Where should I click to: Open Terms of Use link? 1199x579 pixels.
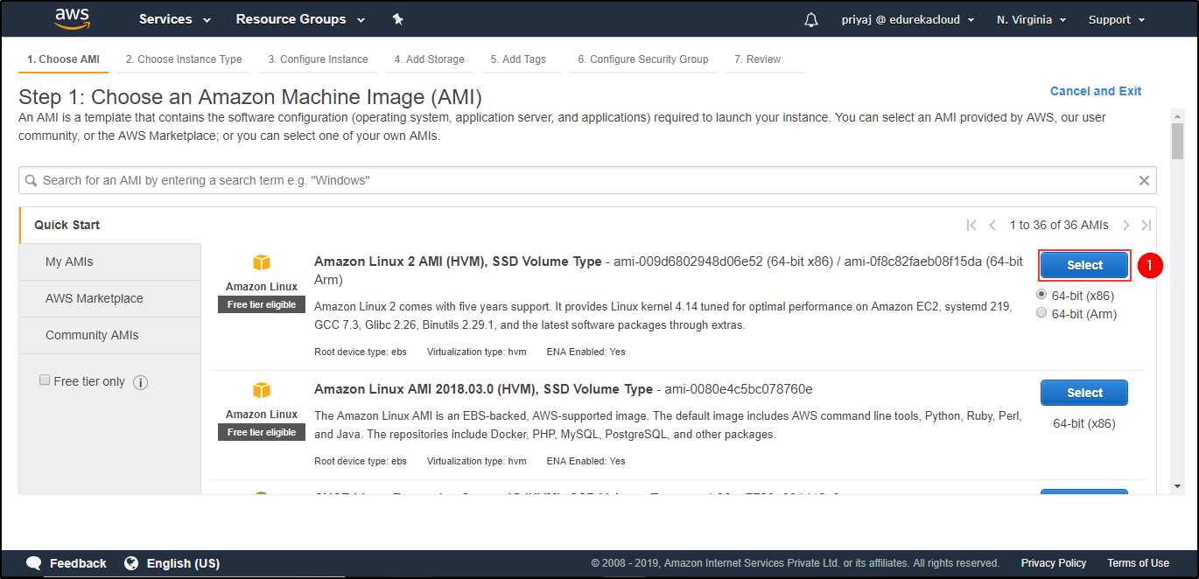coord(1138,563)
